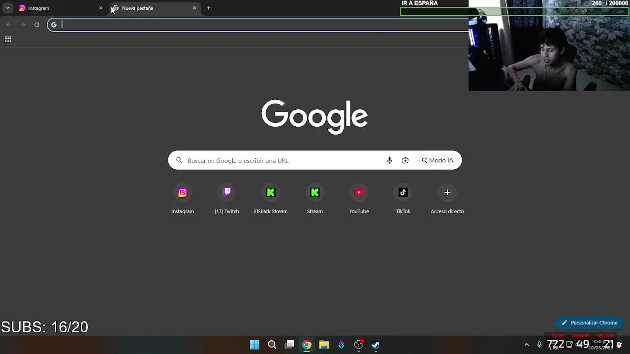Screen dimensions: 630x354
Task: Add a shortcut with Acceso directo
Action: point(447,200)
